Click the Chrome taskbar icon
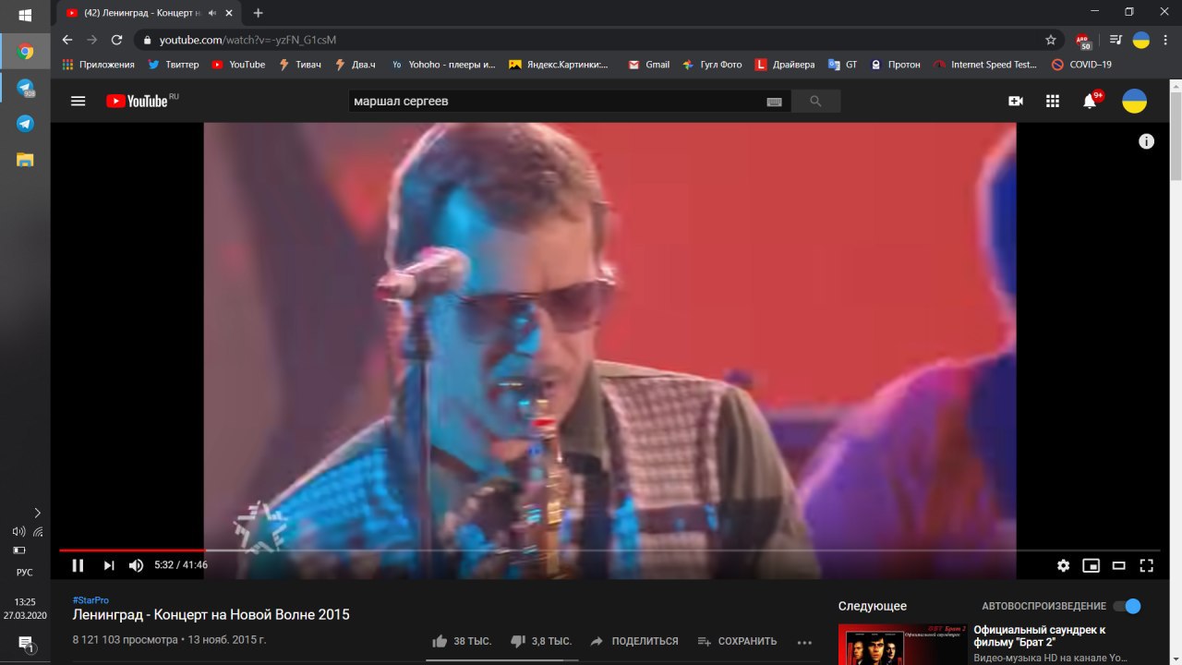The height and width of the screenshot is (665, 1182). [25, 52]
